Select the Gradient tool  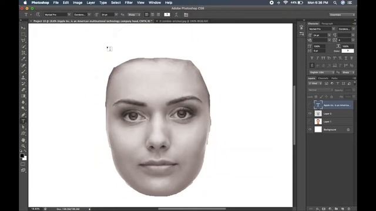pos(23,96)
